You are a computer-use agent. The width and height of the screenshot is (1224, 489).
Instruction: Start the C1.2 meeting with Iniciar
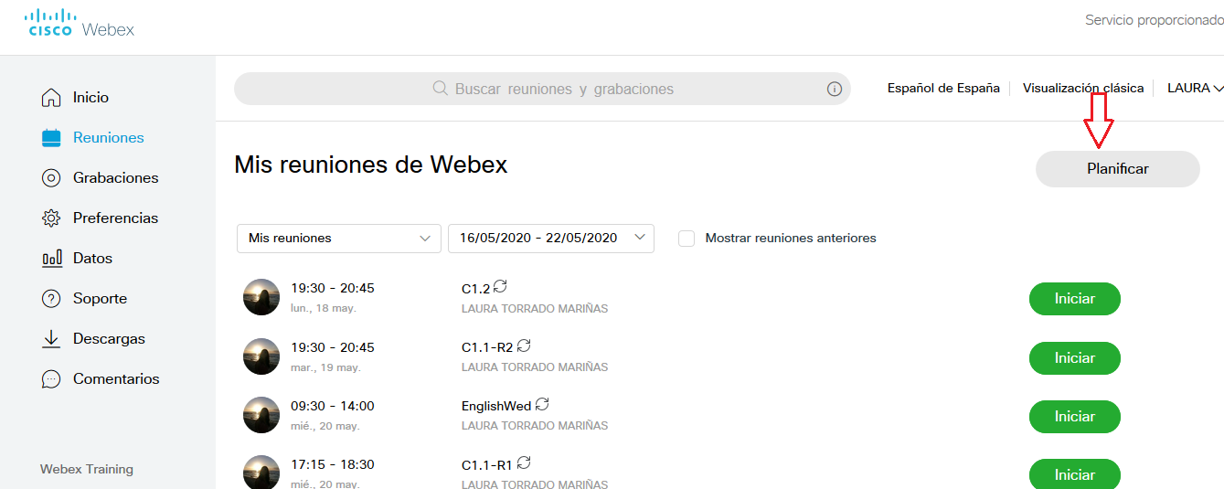click(1074, 299)
